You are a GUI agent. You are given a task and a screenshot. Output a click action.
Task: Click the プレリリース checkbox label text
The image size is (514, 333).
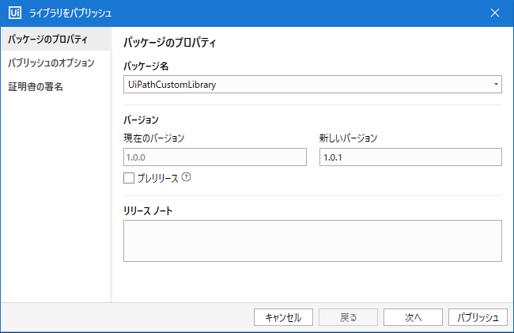157,178
